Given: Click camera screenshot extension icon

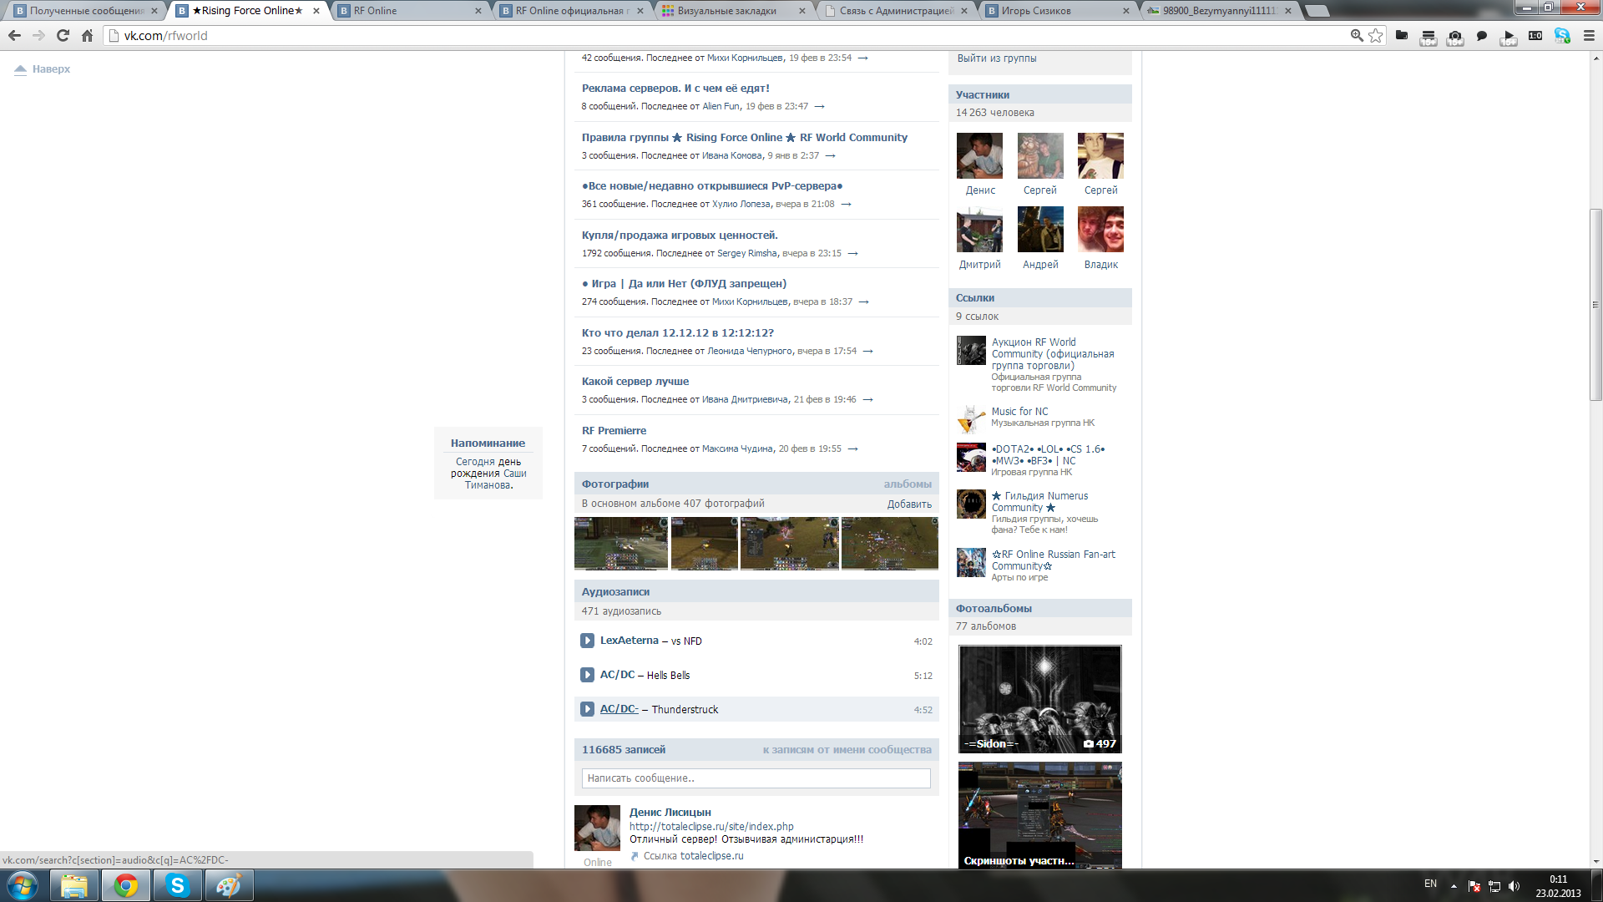Looking at the screenshot, I should [1455, 36].
